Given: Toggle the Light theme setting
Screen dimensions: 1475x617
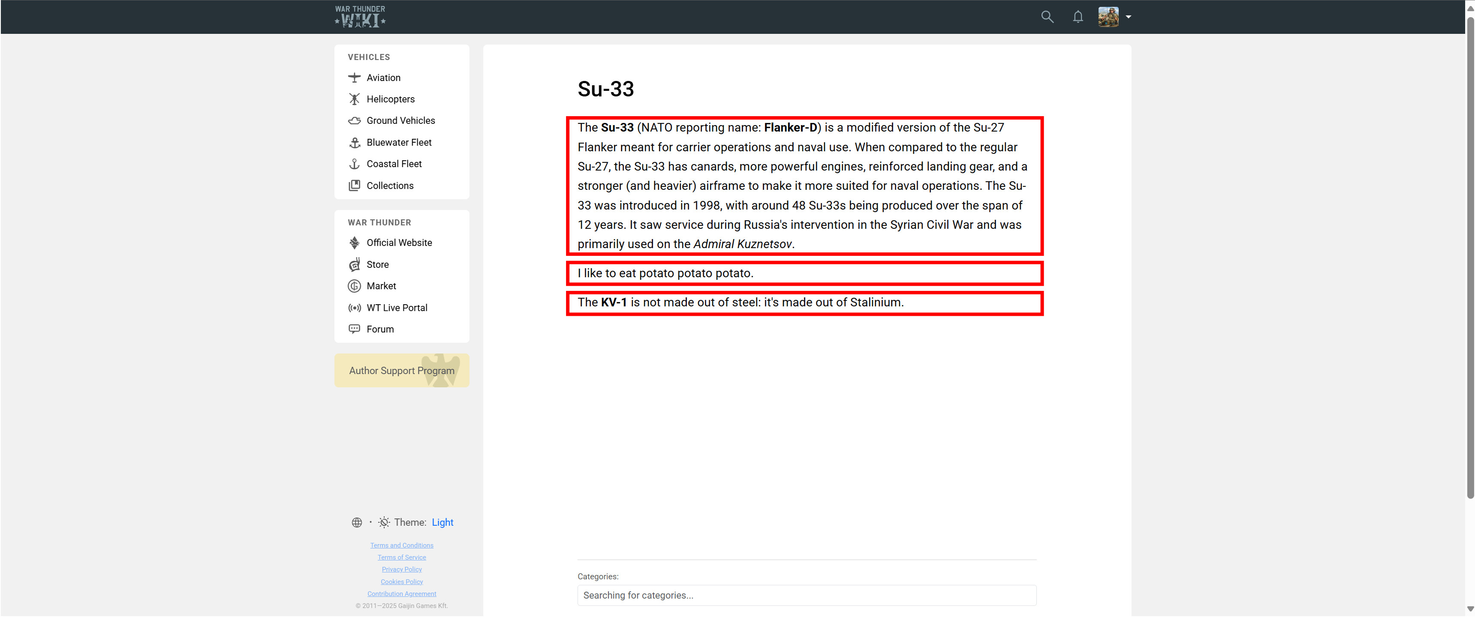Looking at the screenshot, I should click(x=442, y=523).
